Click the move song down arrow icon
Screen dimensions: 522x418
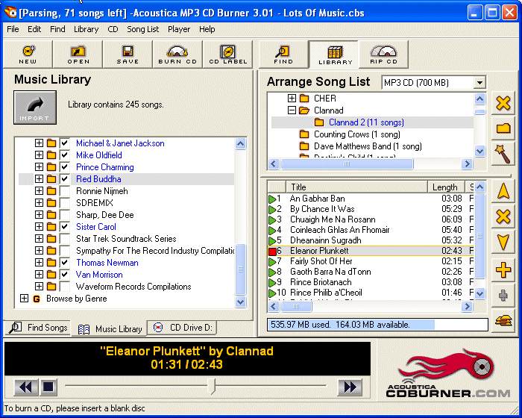503,243
